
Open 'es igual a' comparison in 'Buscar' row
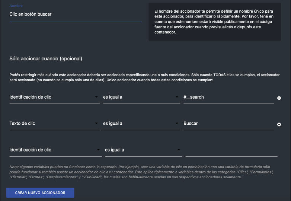tap(141, 124)
